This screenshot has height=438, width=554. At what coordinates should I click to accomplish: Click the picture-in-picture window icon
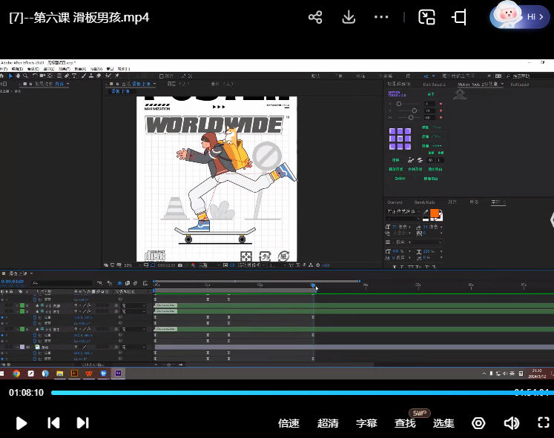[426, 17]
